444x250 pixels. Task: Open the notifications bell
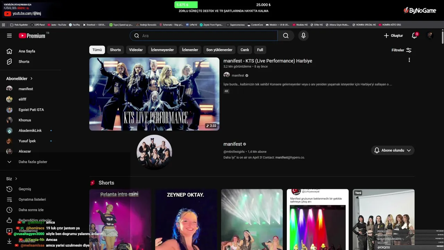point(415,36)
